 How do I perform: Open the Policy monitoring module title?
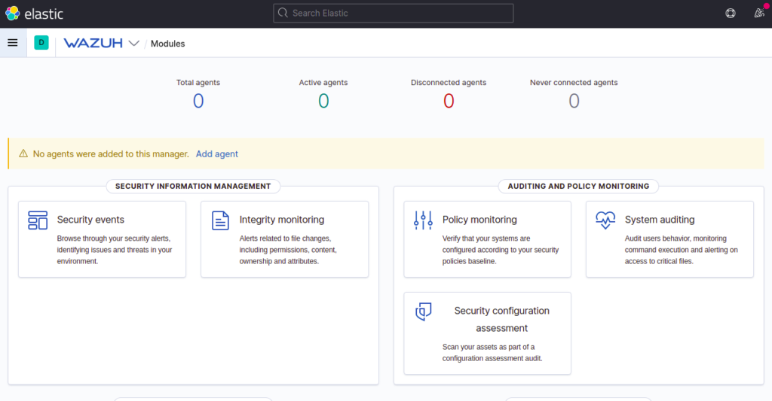479,220
